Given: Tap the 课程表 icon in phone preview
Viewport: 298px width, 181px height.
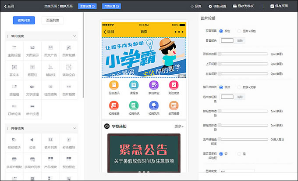Looking at the screenshot, I should coord(134,85).
